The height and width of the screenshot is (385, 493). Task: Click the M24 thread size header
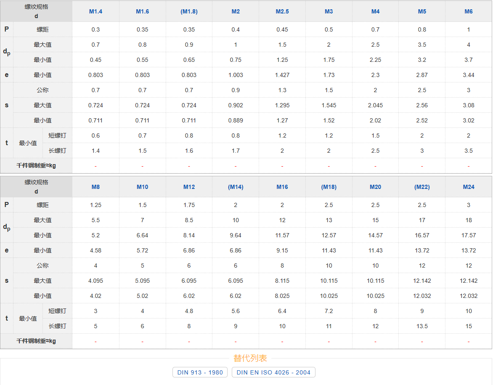tap(469, 187)
